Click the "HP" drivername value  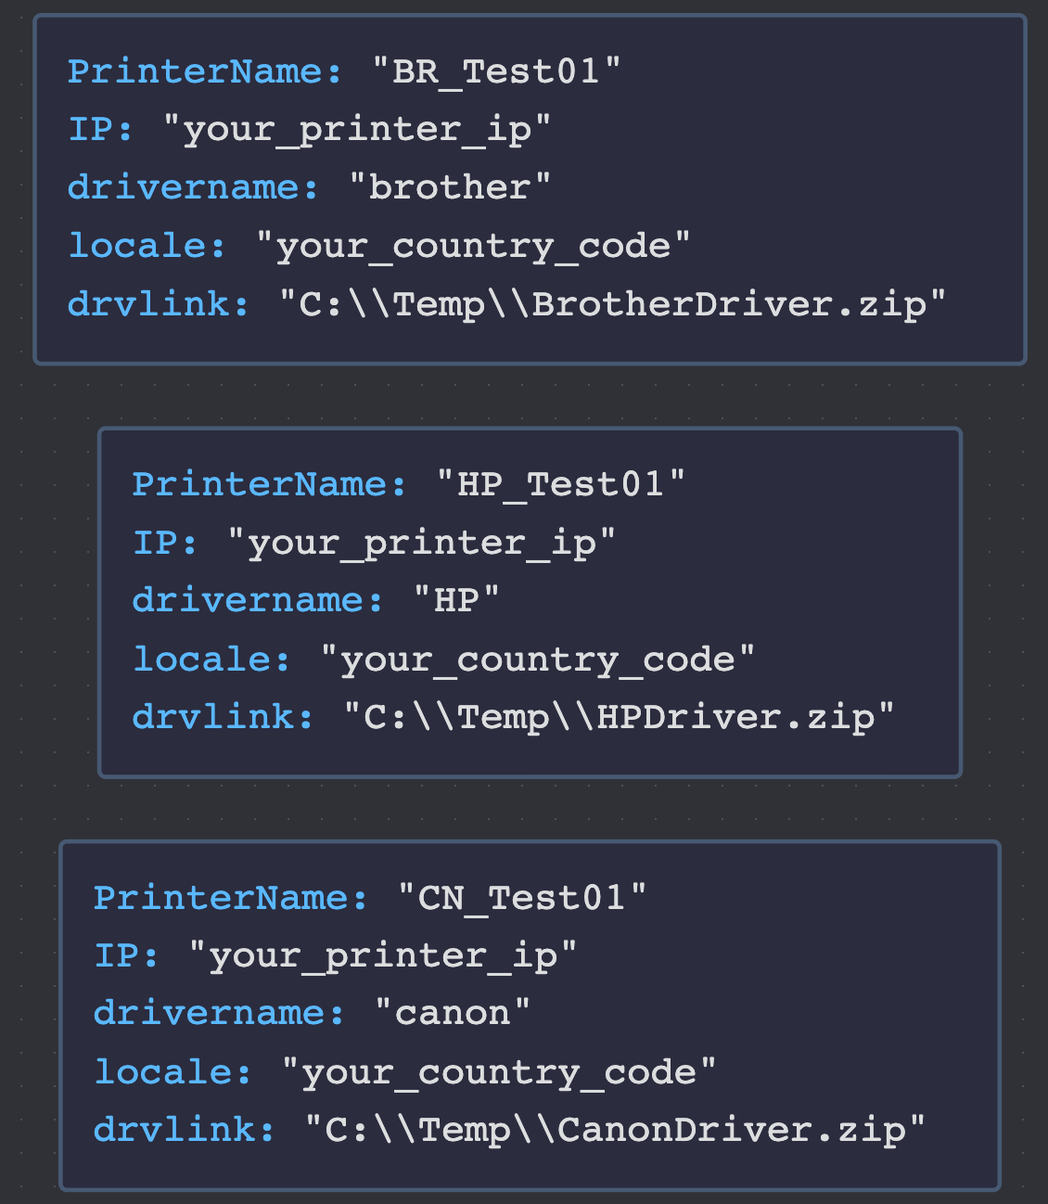pos(456,600)
